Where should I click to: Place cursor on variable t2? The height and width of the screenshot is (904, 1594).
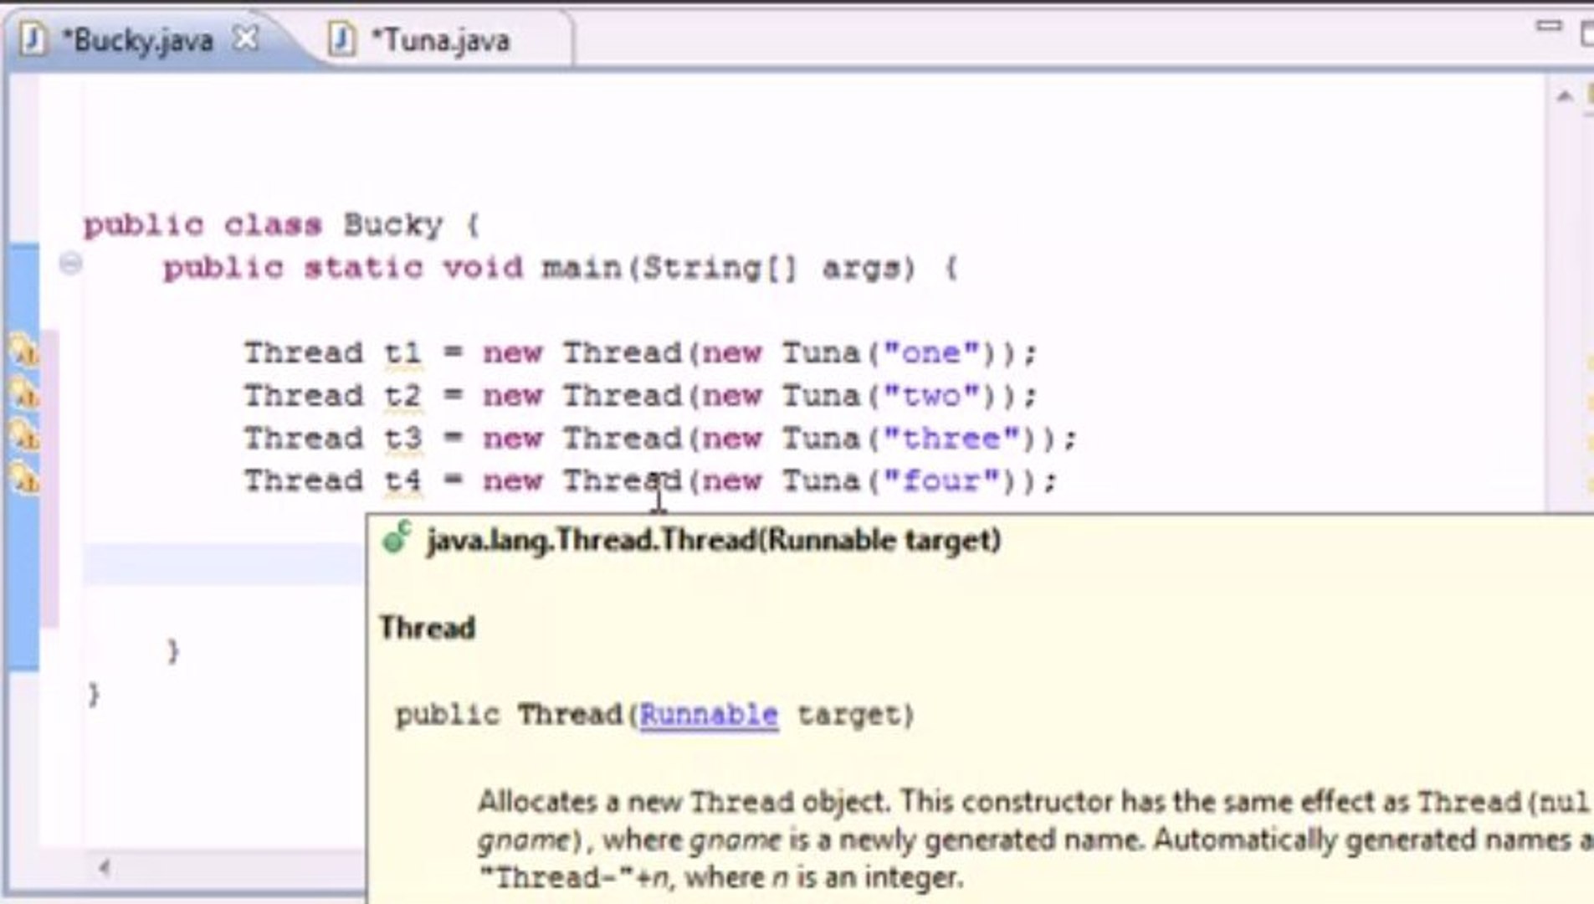coord(402,395)
